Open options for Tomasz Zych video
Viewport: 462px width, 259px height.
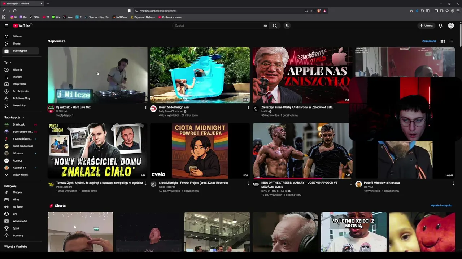145,183
